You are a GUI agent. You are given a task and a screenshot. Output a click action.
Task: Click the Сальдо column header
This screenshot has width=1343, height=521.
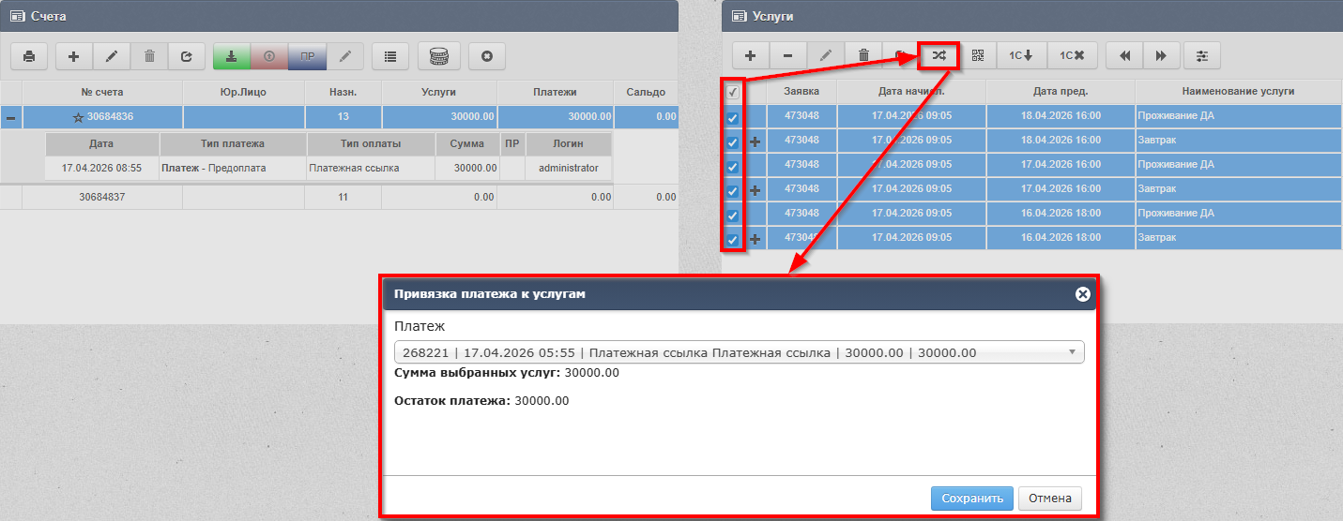click(646, 92)
